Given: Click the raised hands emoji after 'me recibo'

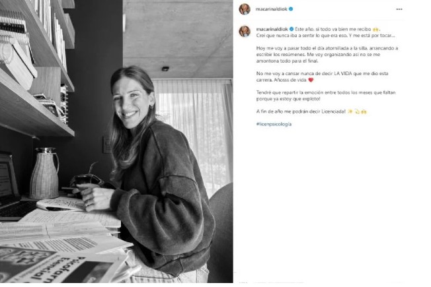Looking at the screenshot, I should click(375, 29).
